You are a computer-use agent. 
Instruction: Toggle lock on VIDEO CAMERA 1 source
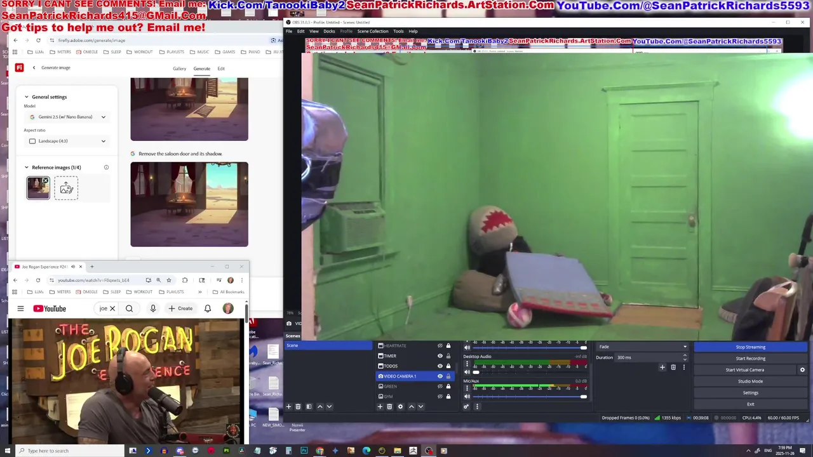[448, 376]
